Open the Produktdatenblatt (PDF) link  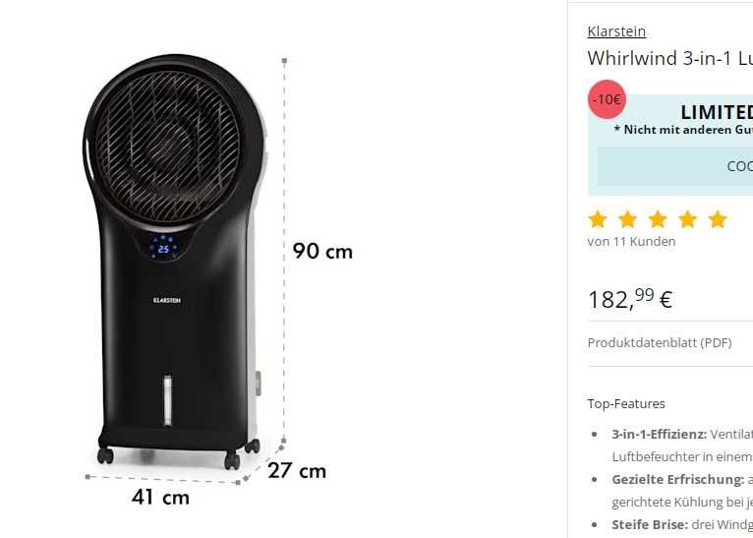pyautogui.click(x=660, y=343)
